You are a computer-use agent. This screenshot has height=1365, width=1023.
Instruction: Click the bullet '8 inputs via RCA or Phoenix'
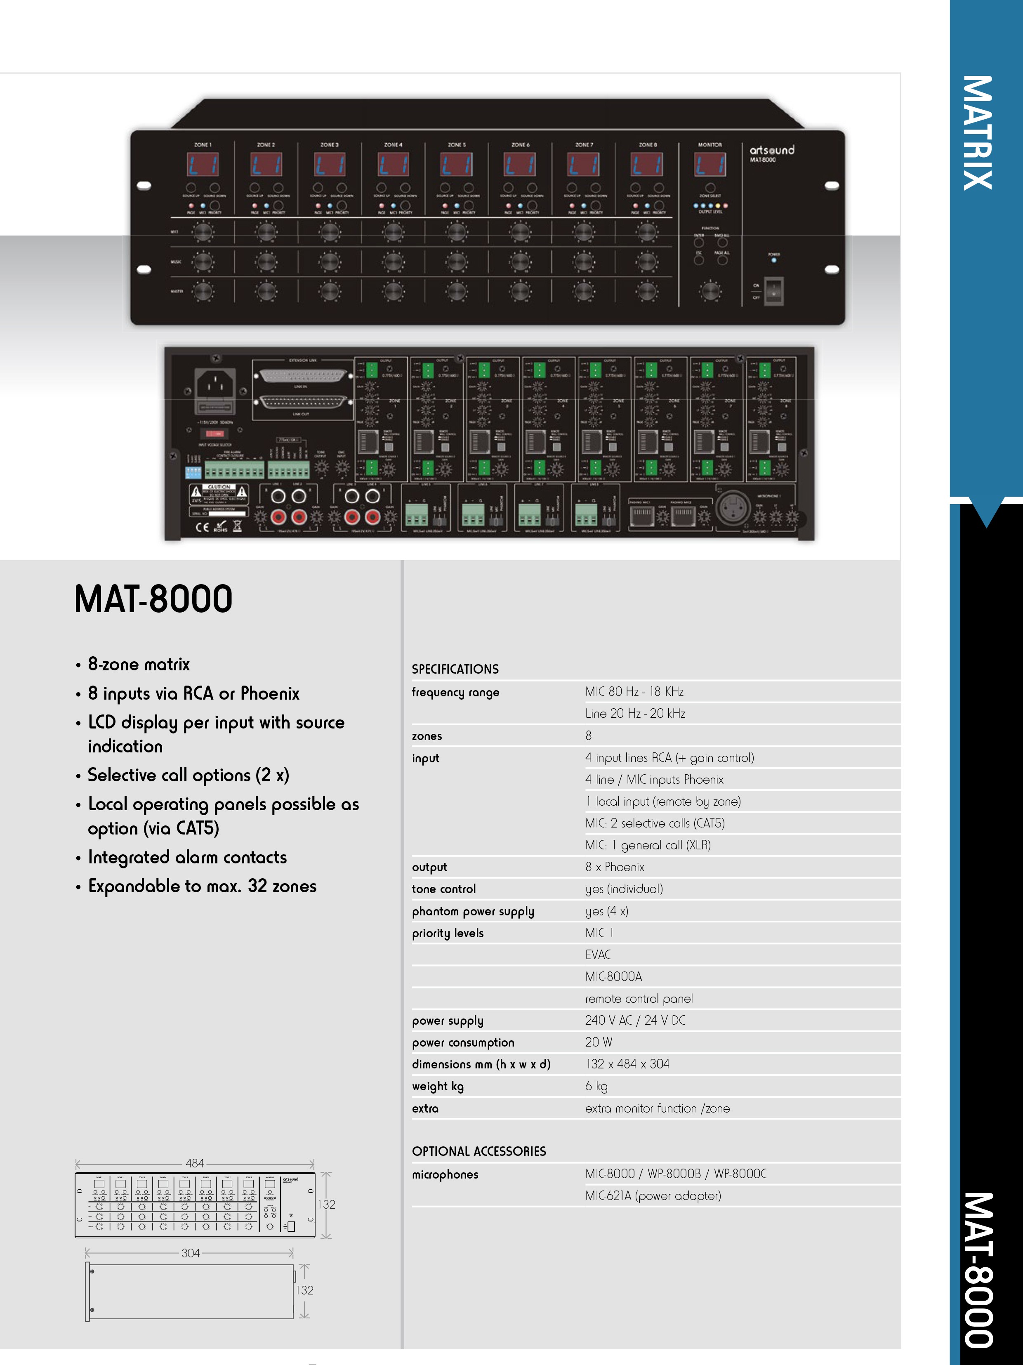193,693
